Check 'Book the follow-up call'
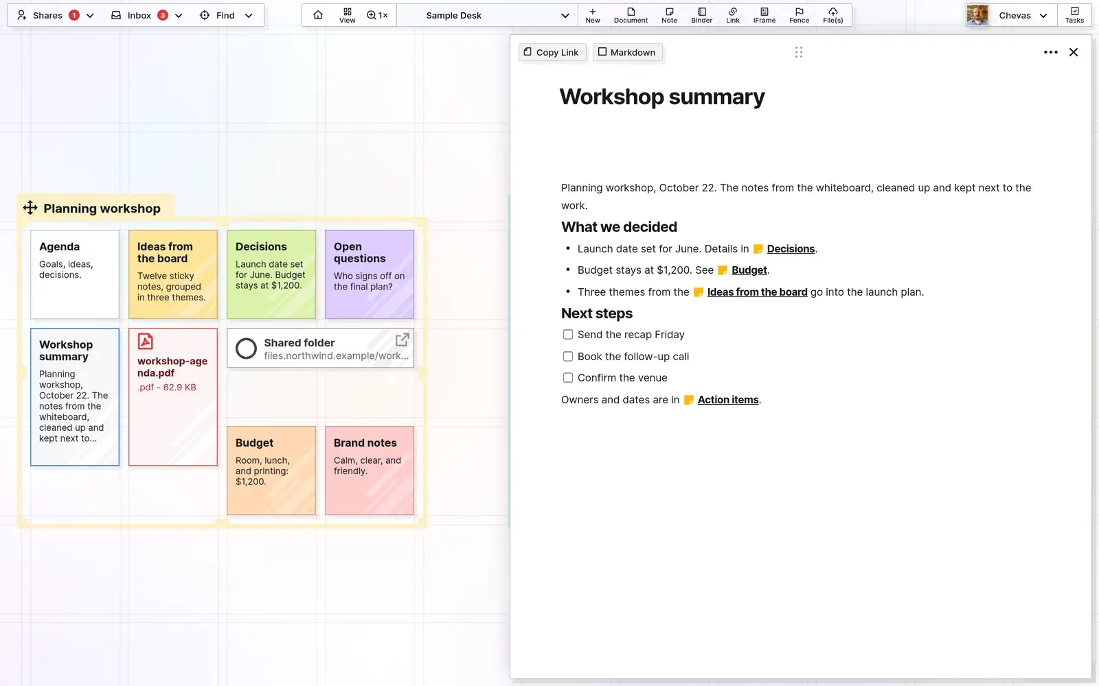 coord(568,357)
